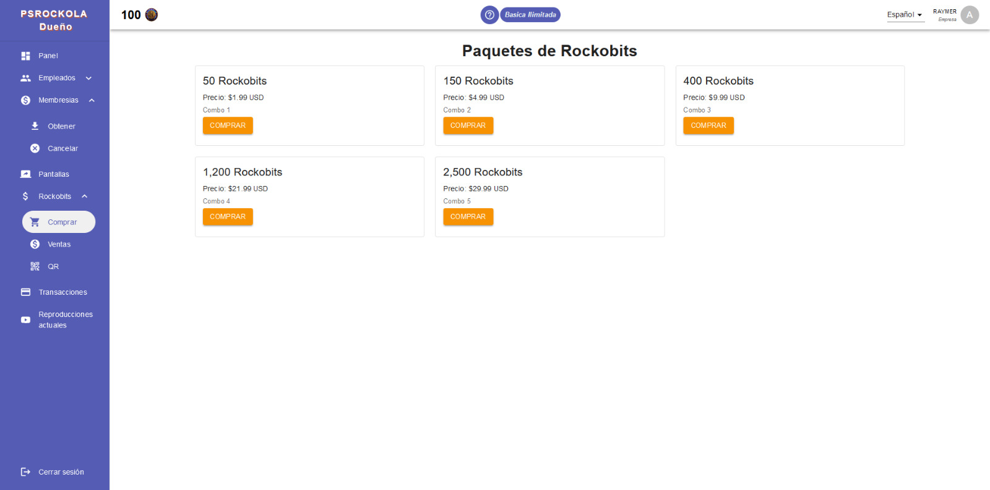Click the Rockobits dollar sign icon
The height and width of the screenshot is (490, 990).
tap(25, 196)
